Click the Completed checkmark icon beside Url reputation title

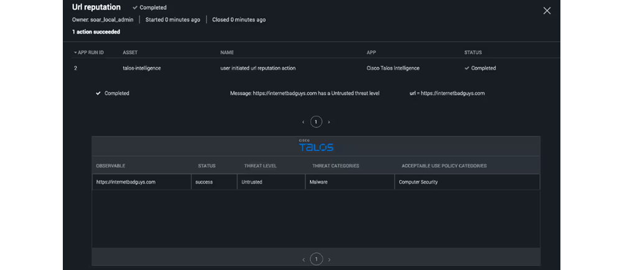tap(135, 7)
